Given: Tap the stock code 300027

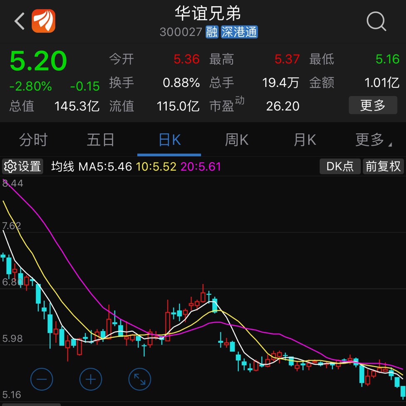Looking at the screenshot, I should (x=181, y=32).
